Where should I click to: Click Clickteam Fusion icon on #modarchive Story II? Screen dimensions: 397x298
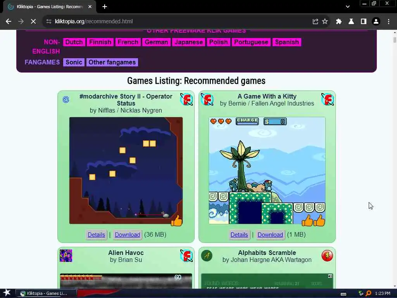(x=186, y=99)
